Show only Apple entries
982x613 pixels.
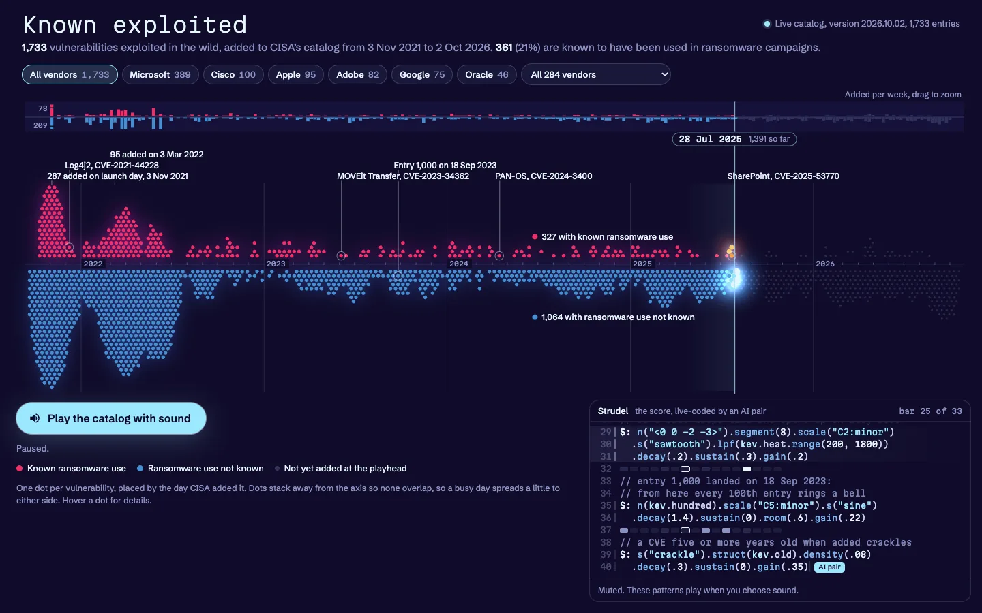[296, 75]
